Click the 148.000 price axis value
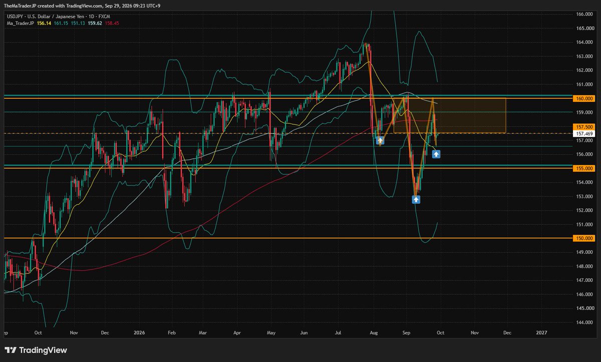 click(x=585, y=266)
